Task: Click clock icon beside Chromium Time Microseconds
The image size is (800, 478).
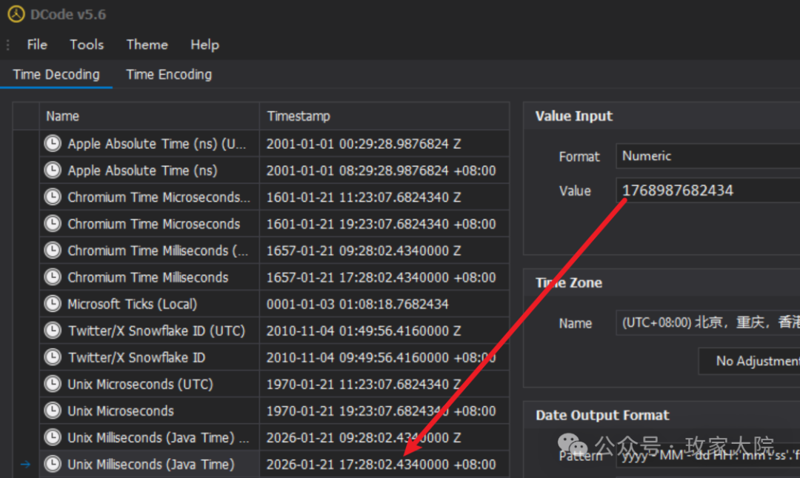Action: pyautogui.click(x=53, y=224)
